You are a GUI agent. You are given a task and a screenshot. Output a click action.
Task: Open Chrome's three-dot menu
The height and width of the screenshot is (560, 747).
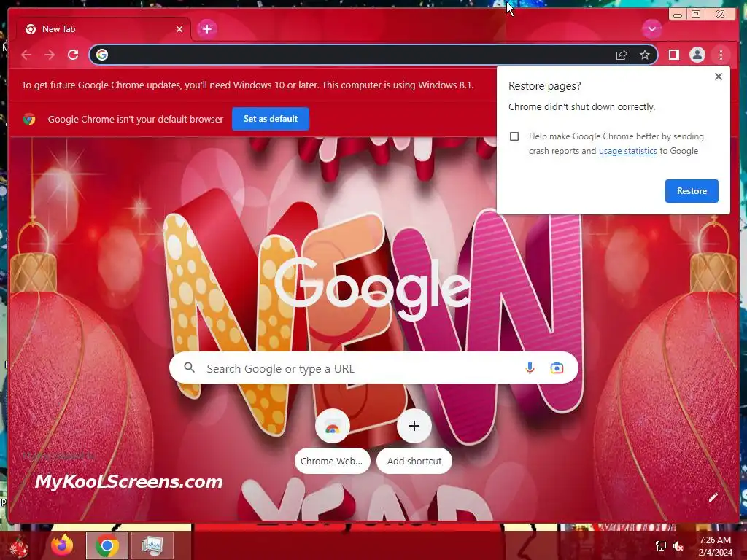(721, 55)
